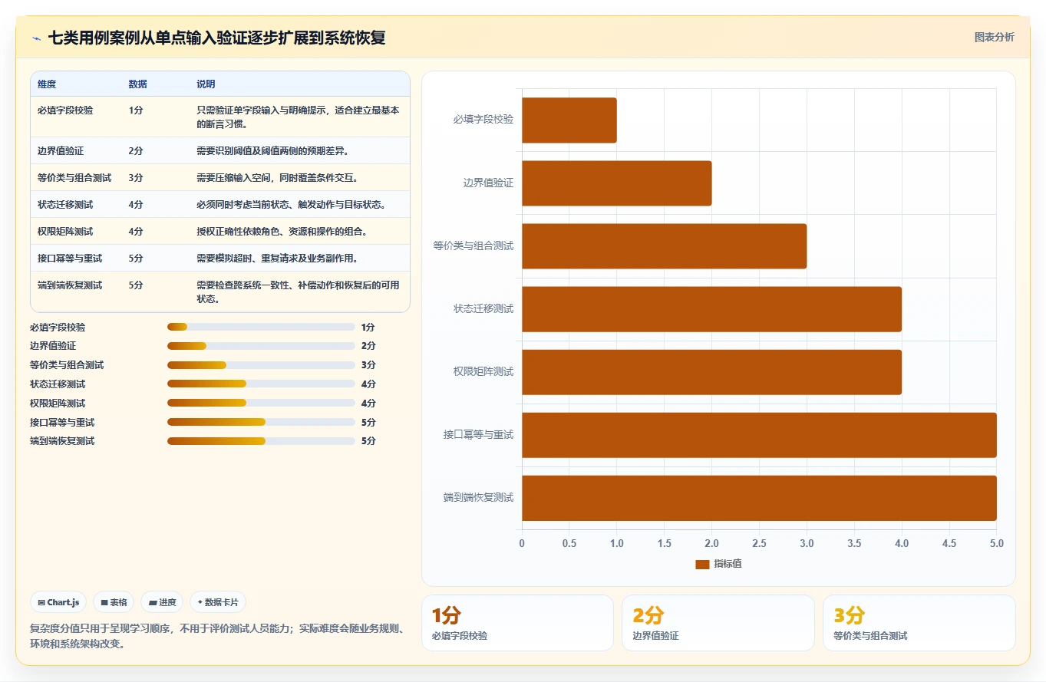
Task: Click the x-axis tick label 2.5
Action: (x=759, y=543)
